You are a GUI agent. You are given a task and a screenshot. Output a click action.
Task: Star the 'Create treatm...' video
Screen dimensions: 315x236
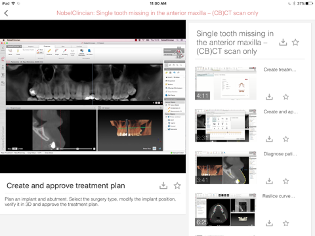click(x=285, y=96)
